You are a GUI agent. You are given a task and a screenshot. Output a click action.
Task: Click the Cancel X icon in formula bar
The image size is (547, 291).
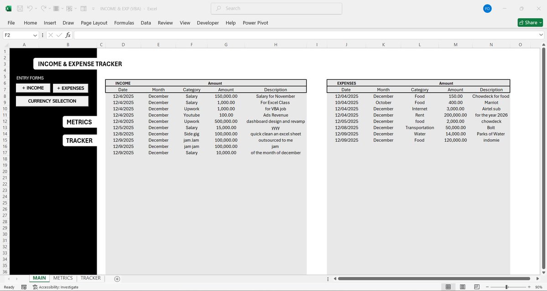coord(51,35)
